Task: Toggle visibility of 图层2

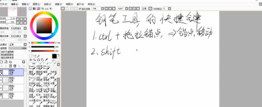Action: point(1,87)
